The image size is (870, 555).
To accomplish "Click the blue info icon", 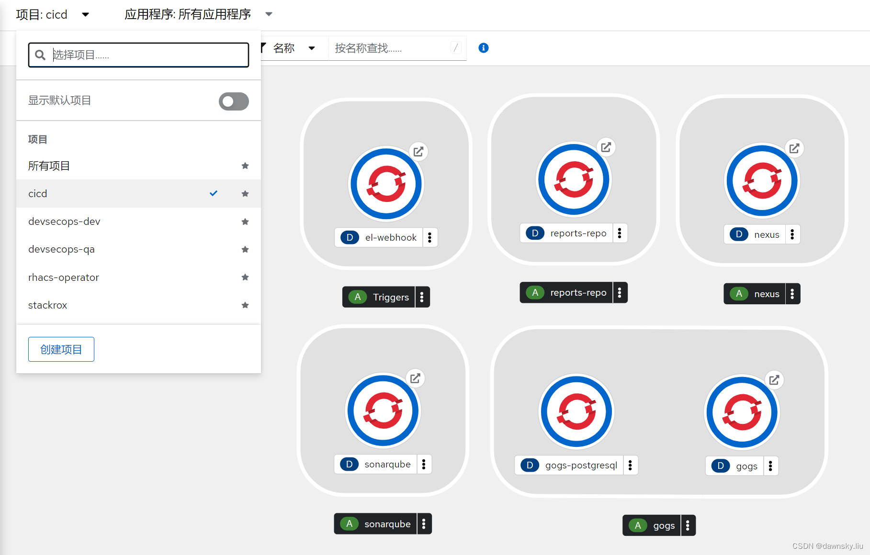I will tap(484, 48).
